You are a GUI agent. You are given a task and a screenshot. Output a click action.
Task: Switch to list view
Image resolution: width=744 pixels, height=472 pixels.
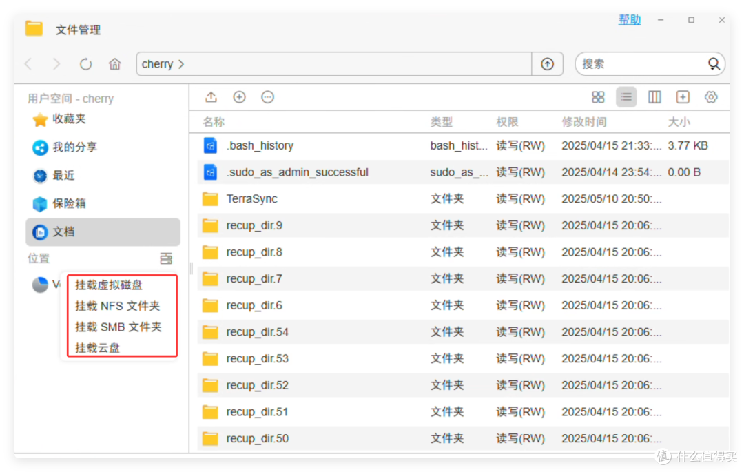click(x=626, y=97)
